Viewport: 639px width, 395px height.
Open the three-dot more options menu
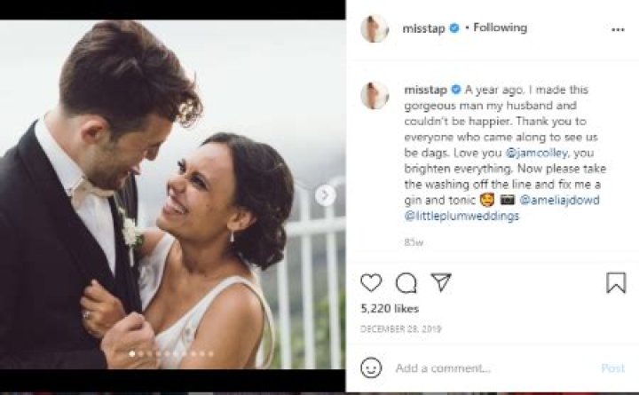[x=618, y=28]
